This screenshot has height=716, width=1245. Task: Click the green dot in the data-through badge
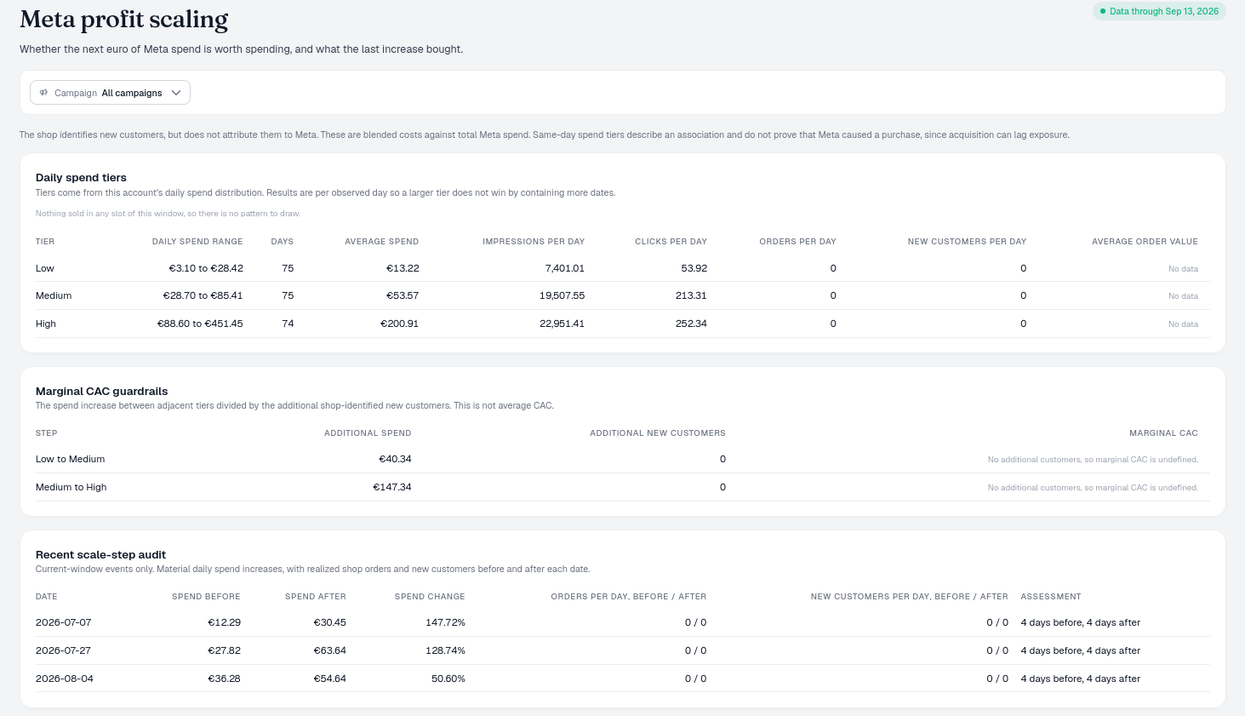pyautogui.click(x=1103, y=12)
